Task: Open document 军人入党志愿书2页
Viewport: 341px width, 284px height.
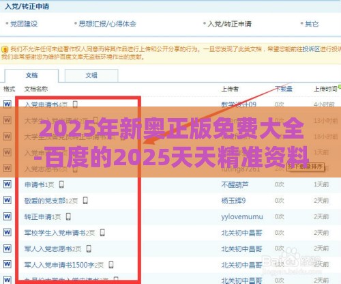Action: (x=53, y=248)
